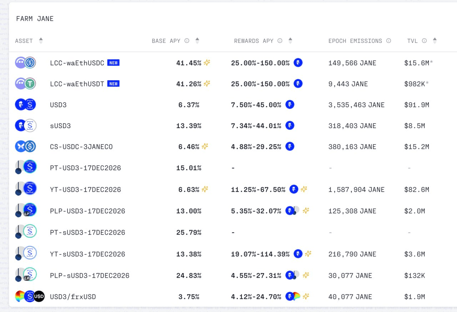Sort by TVL arrows
The height and width of the screenshot is (312, 457).
click(435, 41)
